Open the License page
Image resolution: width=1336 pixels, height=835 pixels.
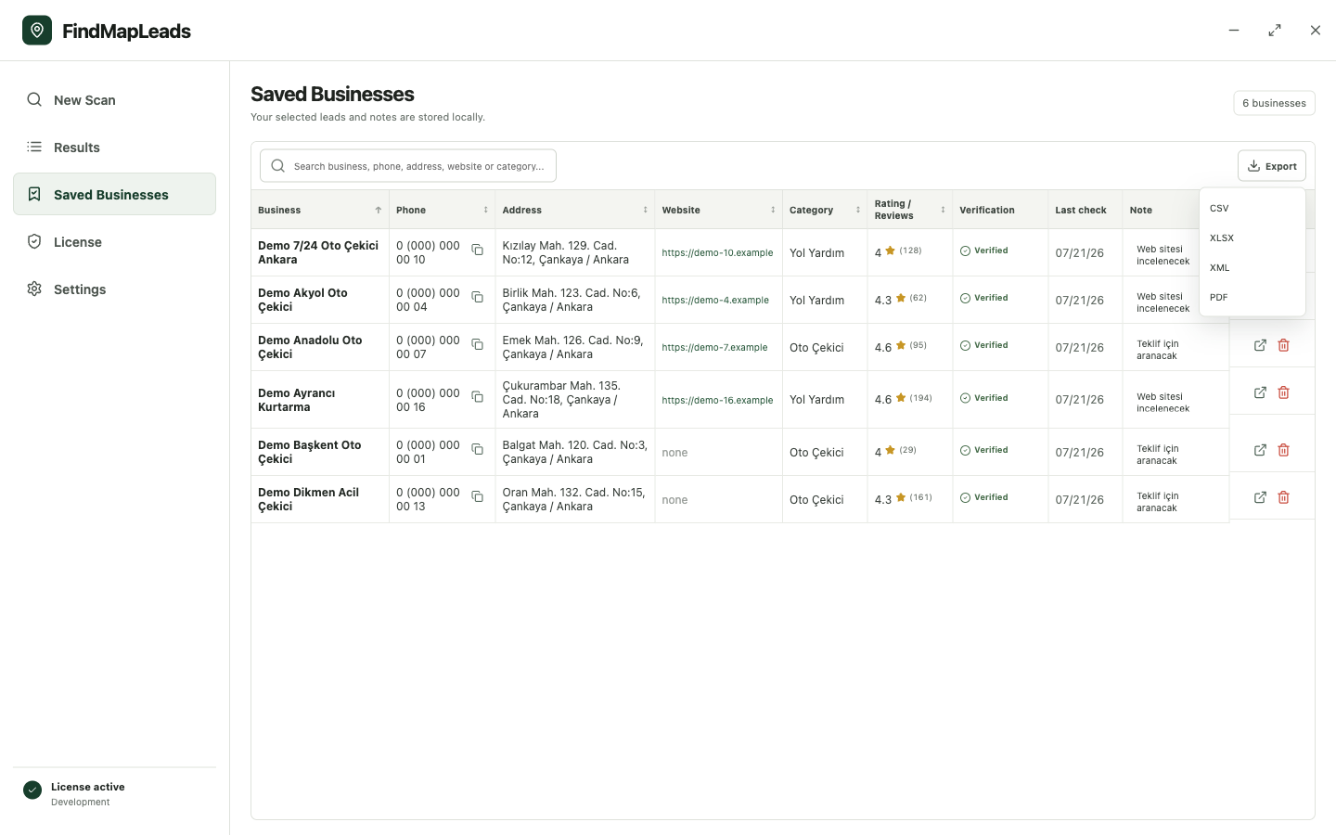click(114, 242)
